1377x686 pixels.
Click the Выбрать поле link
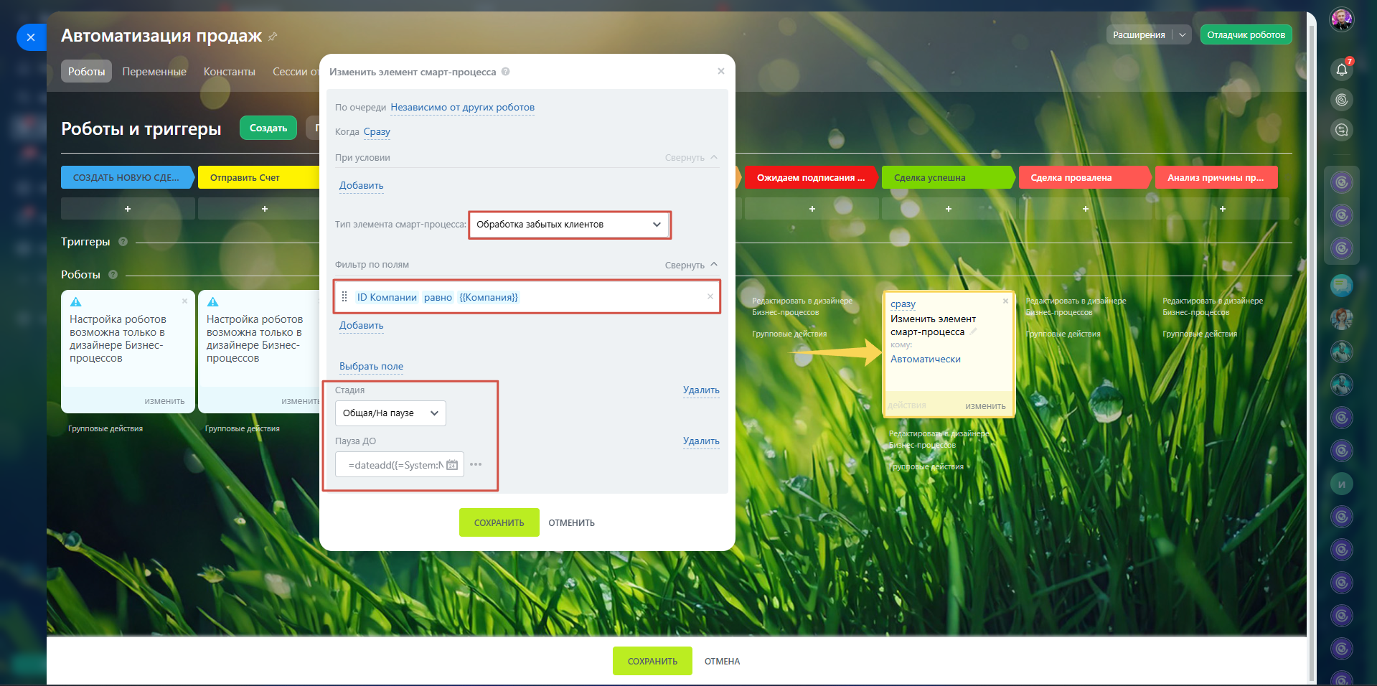(x=371, y=366)
